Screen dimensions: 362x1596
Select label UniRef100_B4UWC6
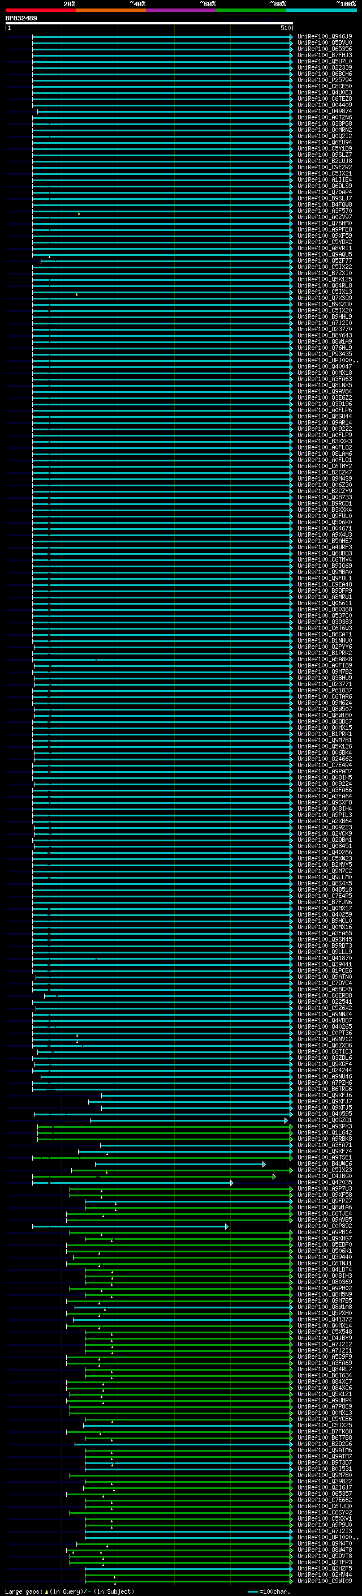pos(325,1163)
